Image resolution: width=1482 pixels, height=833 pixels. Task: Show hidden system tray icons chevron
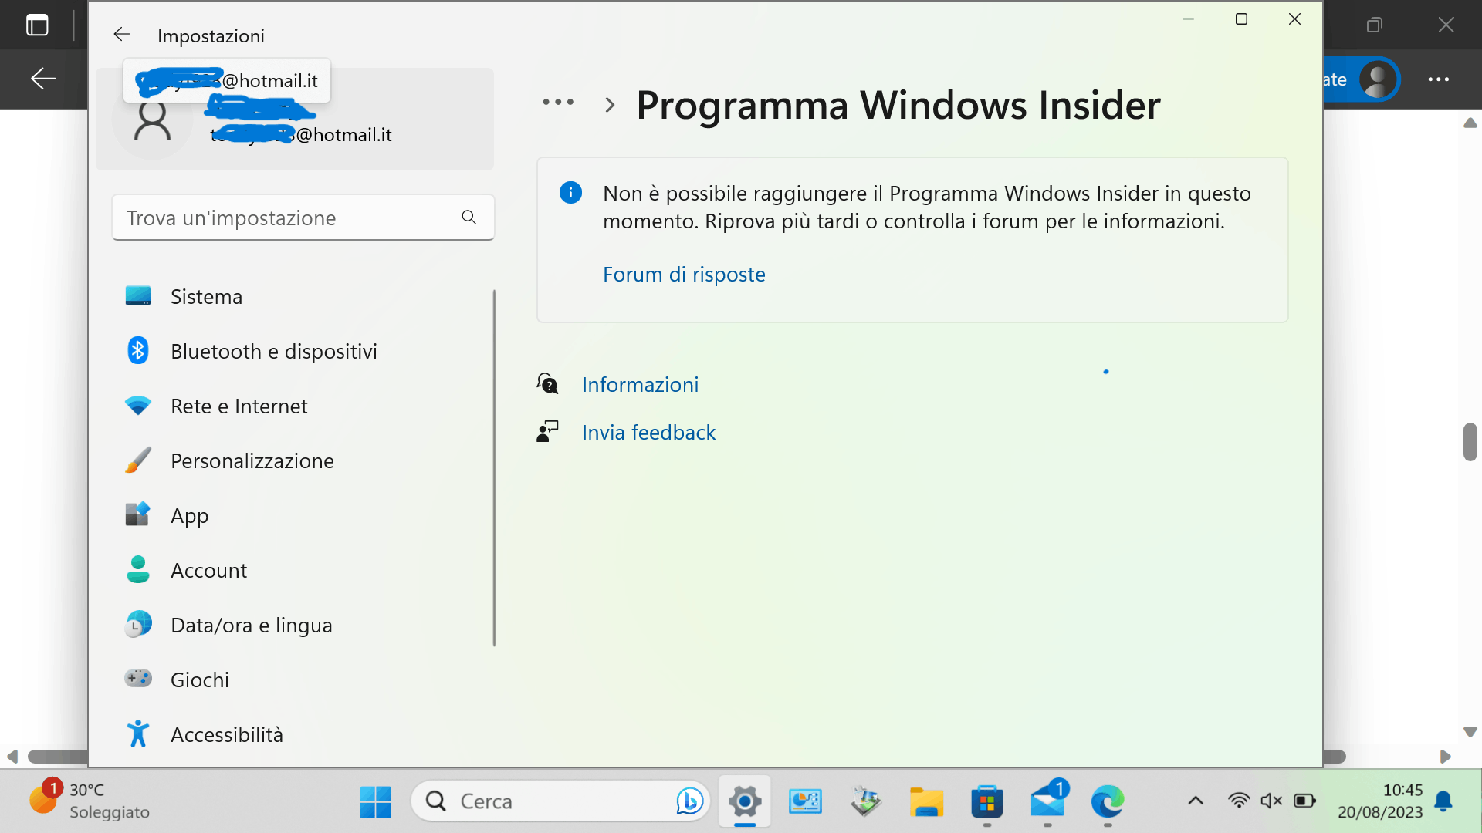[1195, 801]
